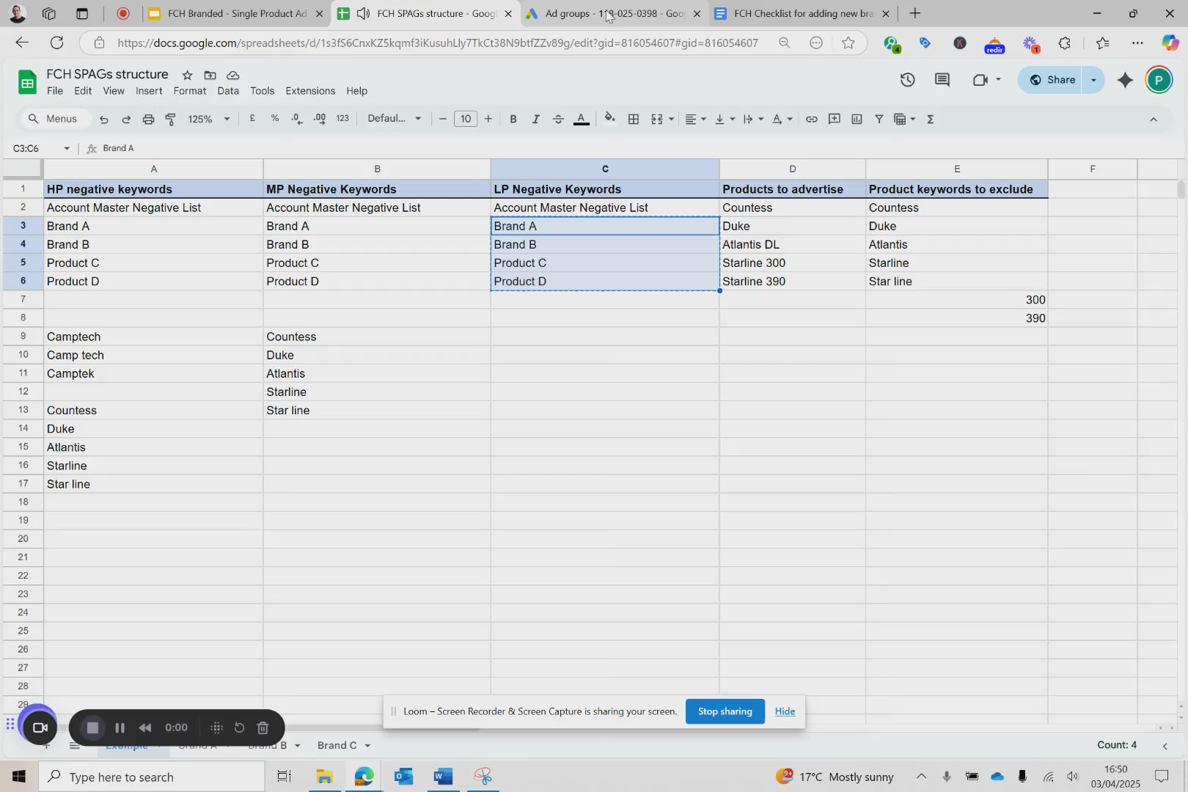1188x792 pixels.
Task: Open the Insert menu
Action: (149, 91)
